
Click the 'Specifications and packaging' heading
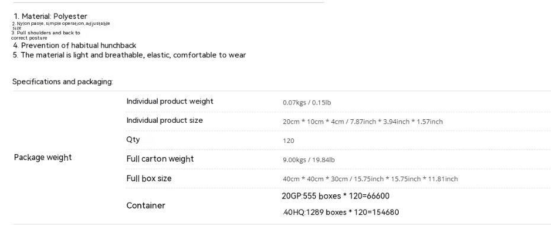click(x=63, y=81)
